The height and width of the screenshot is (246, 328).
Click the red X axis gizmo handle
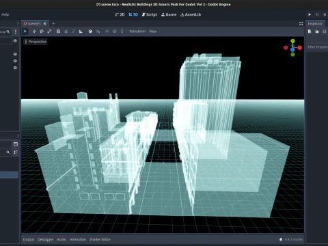[x=300, y=48]
